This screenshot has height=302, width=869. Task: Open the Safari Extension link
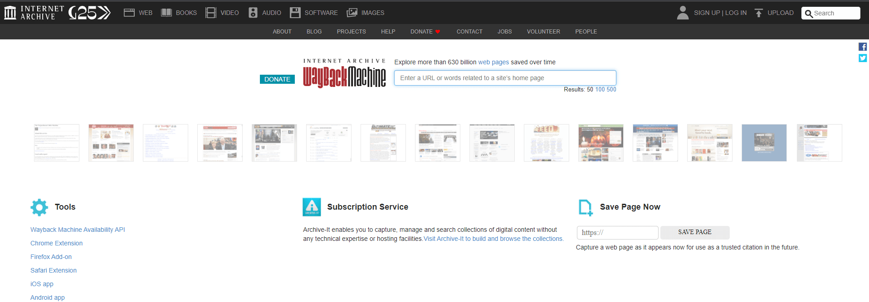(x=54, y=270)
